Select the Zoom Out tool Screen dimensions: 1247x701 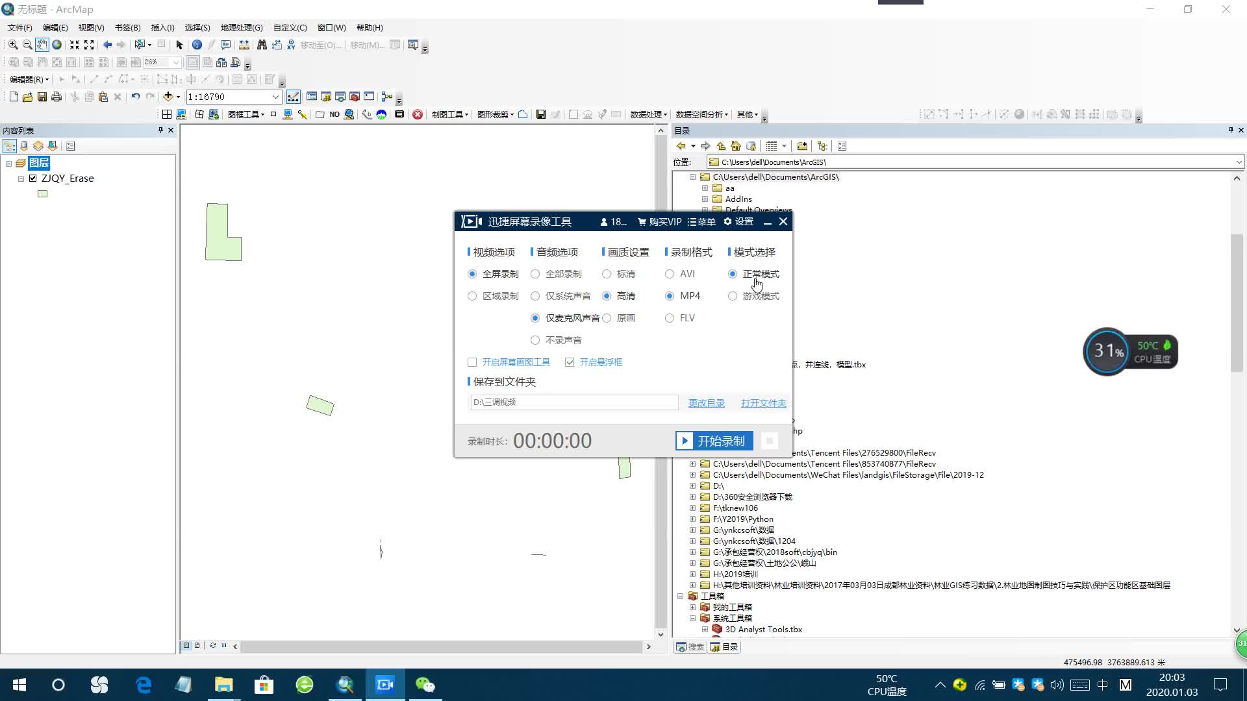27,45
